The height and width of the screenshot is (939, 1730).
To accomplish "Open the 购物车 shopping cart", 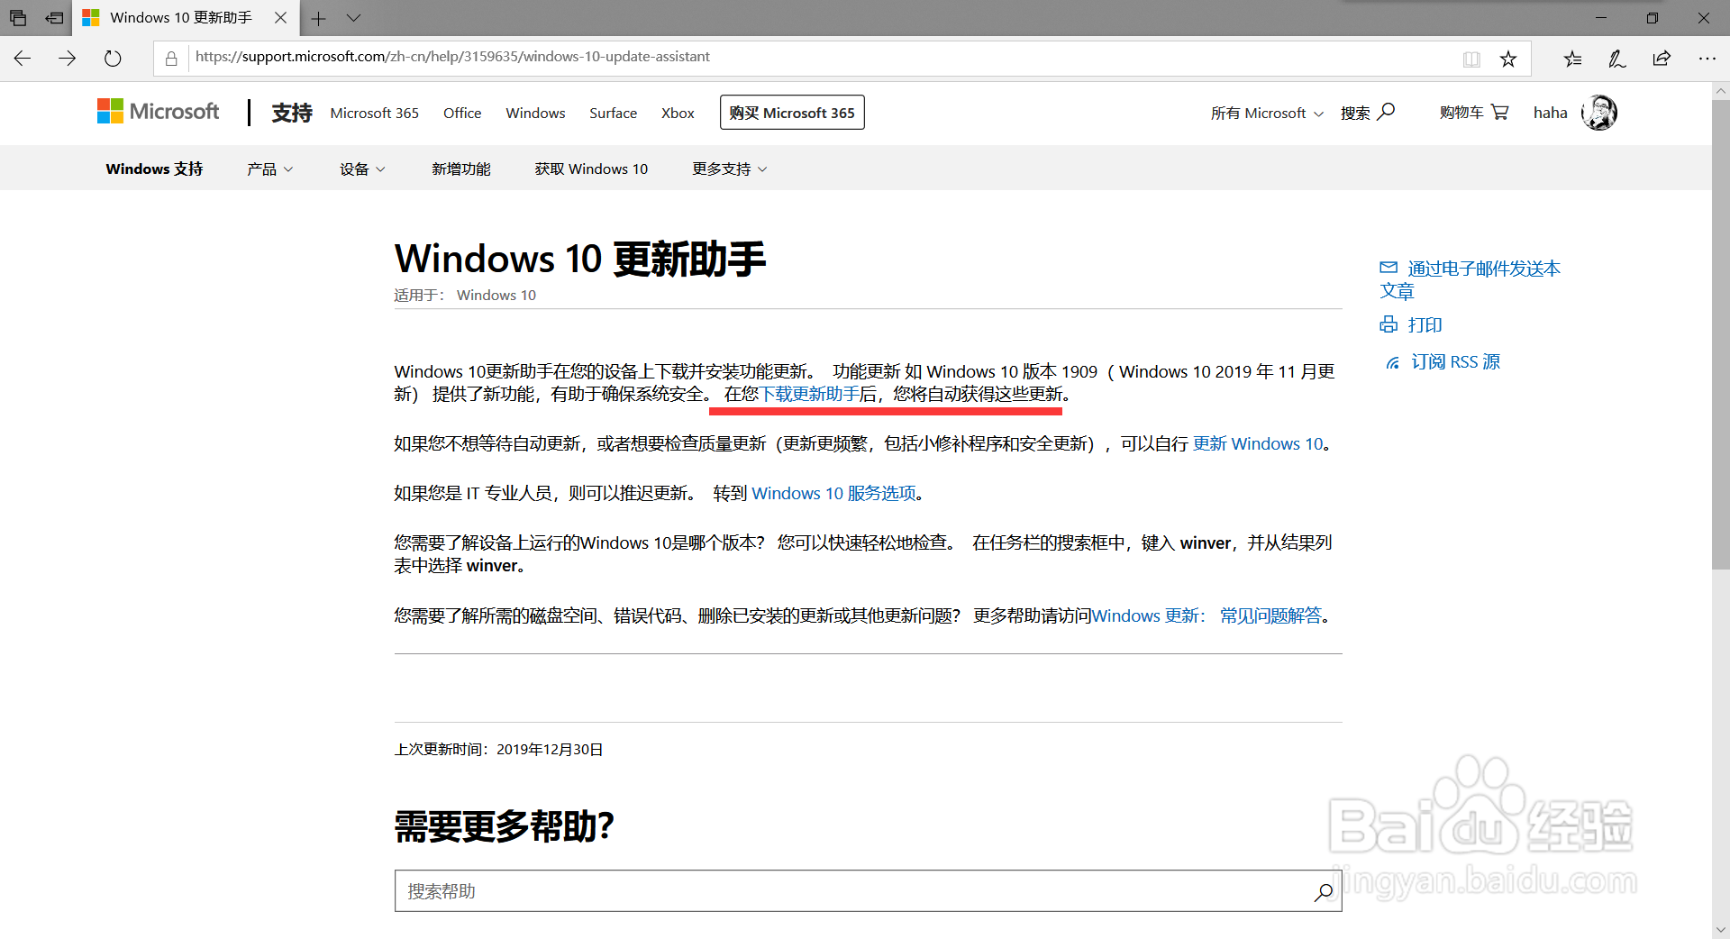I will 1474,113.
